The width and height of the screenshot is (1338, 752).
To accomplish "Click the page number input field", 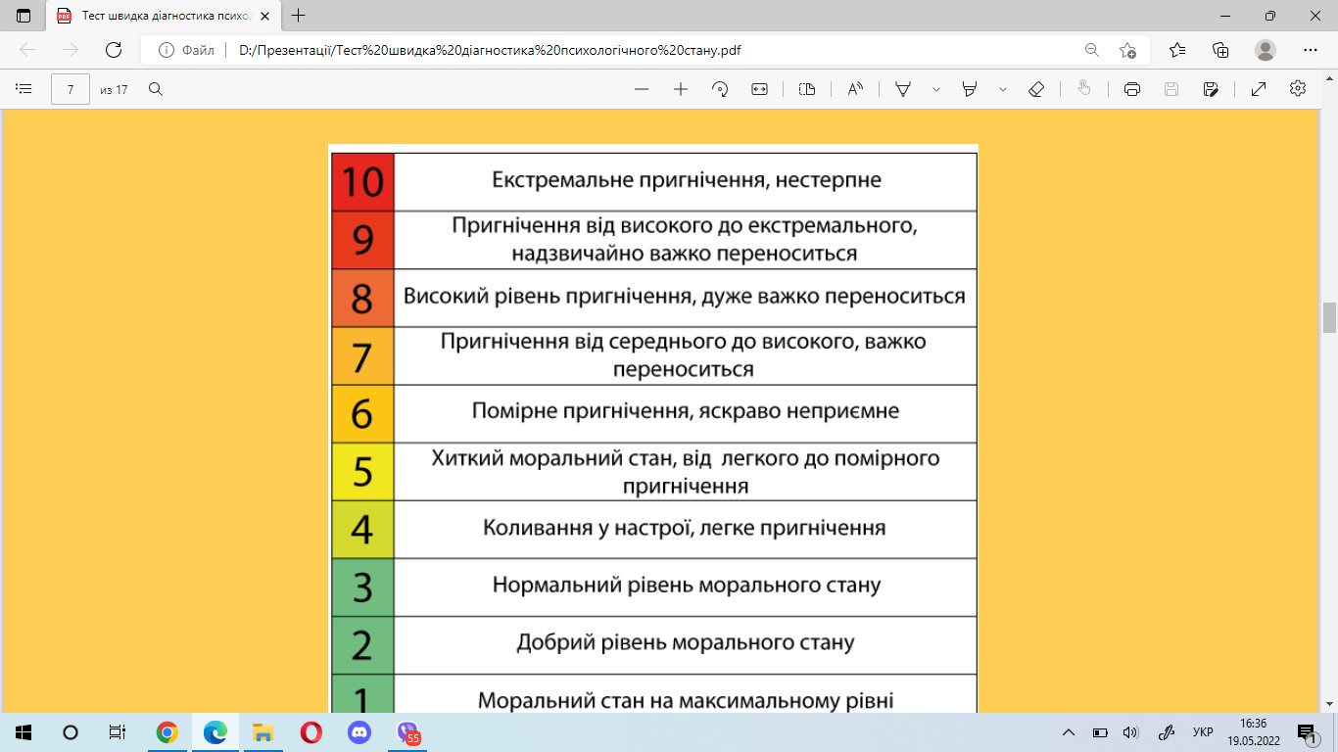I will (71, 89).
